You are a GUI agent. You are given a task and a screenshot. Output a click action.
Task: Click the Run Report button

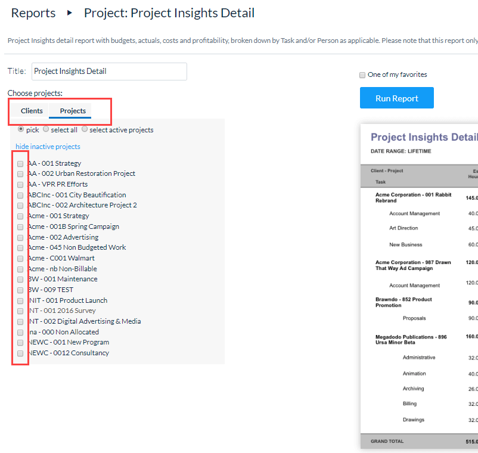point(396,98)
